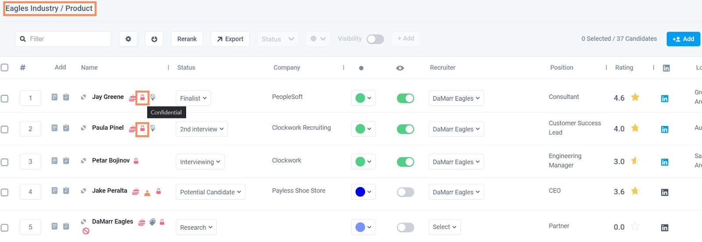Image resolution: width=702 pixels, height=242 pixels.
Task: Open the notes icon for Paula Pinel
Action: click(x=54, y=128)
